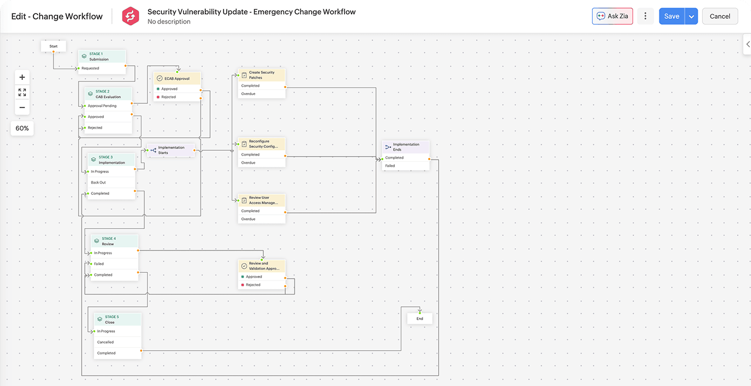Select Approved status in Stage 2
The width and height of the screenshot is (751, 386).
click(108, 117)
